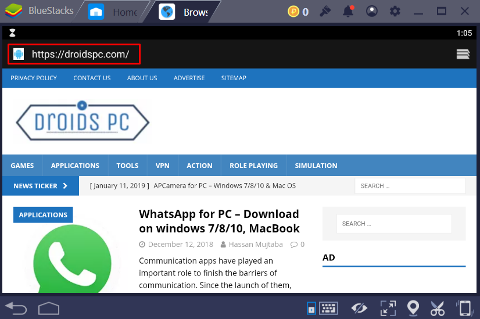480x319 pixels.
Task: Open the notifications bell icon
Action: coord(348,11)
